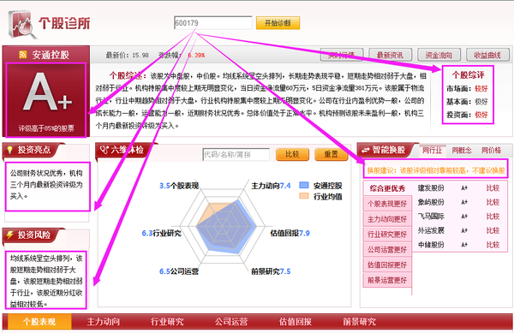Click the A+ rating badge

pos(46,100)
